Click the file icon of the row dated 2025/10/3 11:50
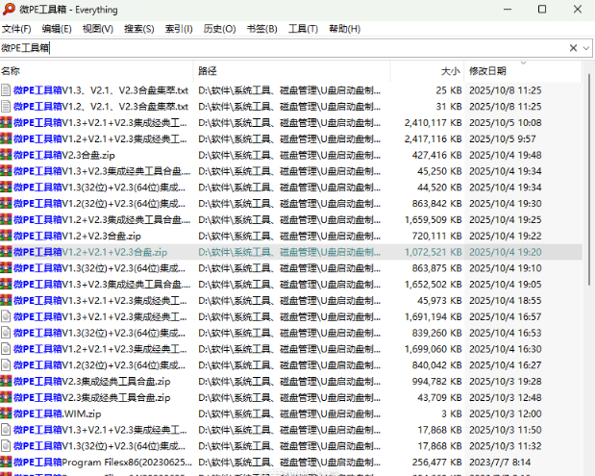The height and width of the screenshot is (476, 595). tap(6, 430)
